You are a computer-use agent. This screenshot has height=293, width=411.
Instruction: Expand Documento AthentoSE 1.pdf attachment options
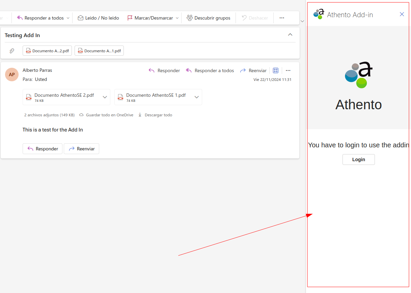click(x=197, y=97)
